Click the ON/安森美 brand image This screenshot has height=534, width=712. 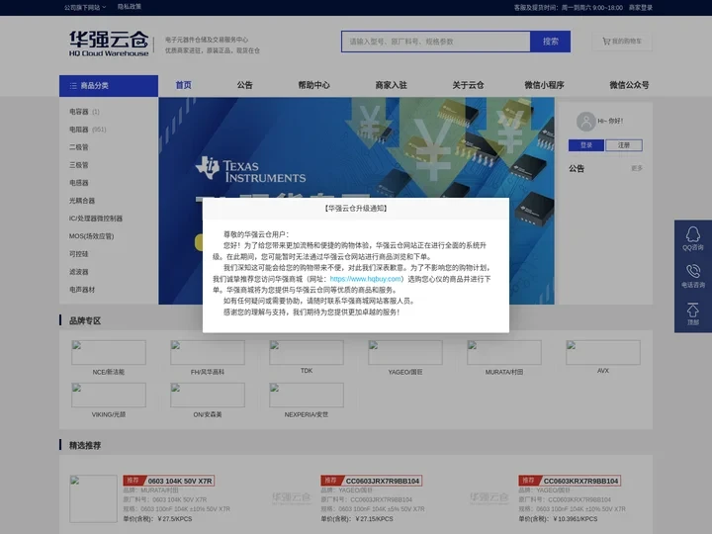pos(208,395)
